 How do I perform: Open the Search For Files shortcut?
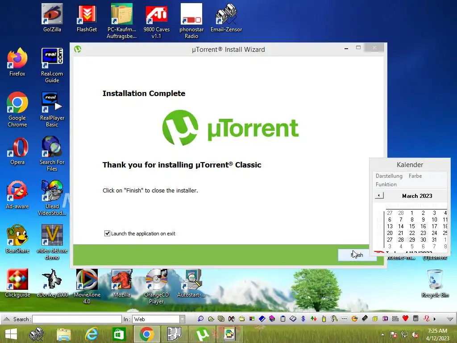(x=52, y=154)
